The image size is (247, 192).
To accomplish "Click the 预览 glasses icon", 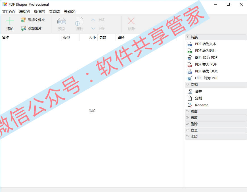I will pyautogui.click(x=62, y=21).
